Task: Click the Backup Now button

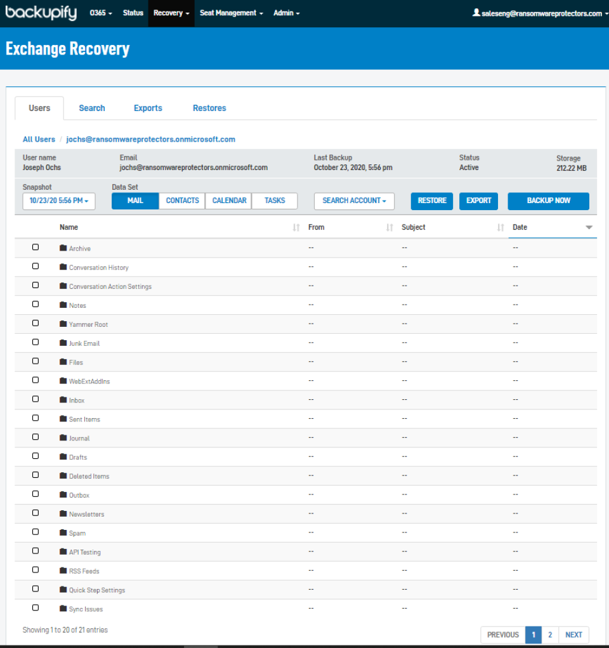Action: pyautogui.click(x=547, y=201)
